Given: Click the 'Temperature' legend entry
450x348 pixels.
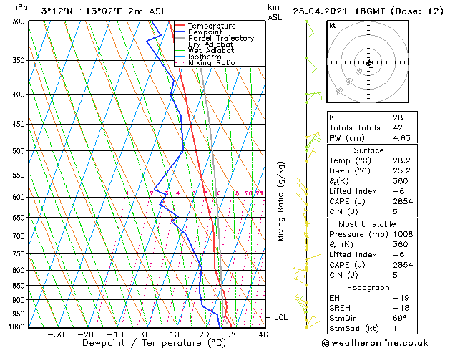Looking at the screenshot, I should [212, 26].
